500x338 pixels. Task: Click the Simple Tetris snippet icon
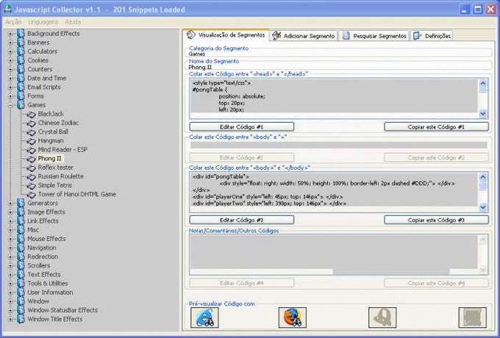point(31,185)
